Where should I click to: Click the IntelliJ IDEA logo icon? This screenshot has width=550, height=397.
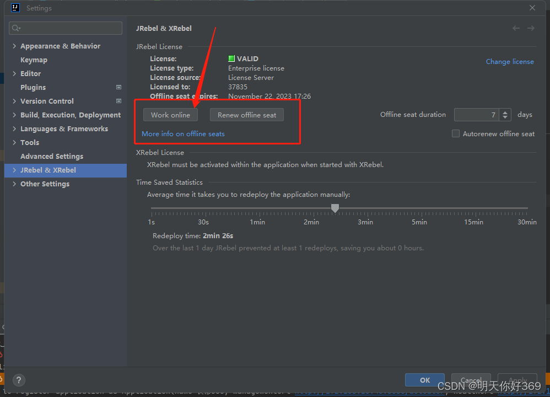[15, 8]
